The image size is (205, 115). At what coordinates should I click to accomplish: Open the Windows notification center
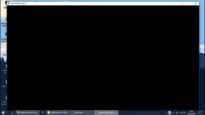[x=200, y=112]
